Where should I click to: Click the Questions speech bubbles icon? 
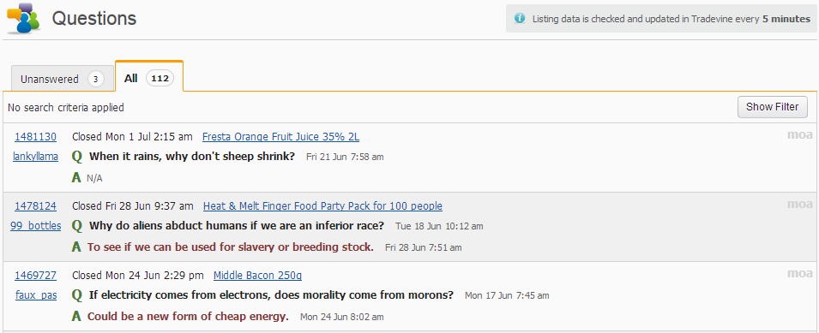(x=24, y=18)
